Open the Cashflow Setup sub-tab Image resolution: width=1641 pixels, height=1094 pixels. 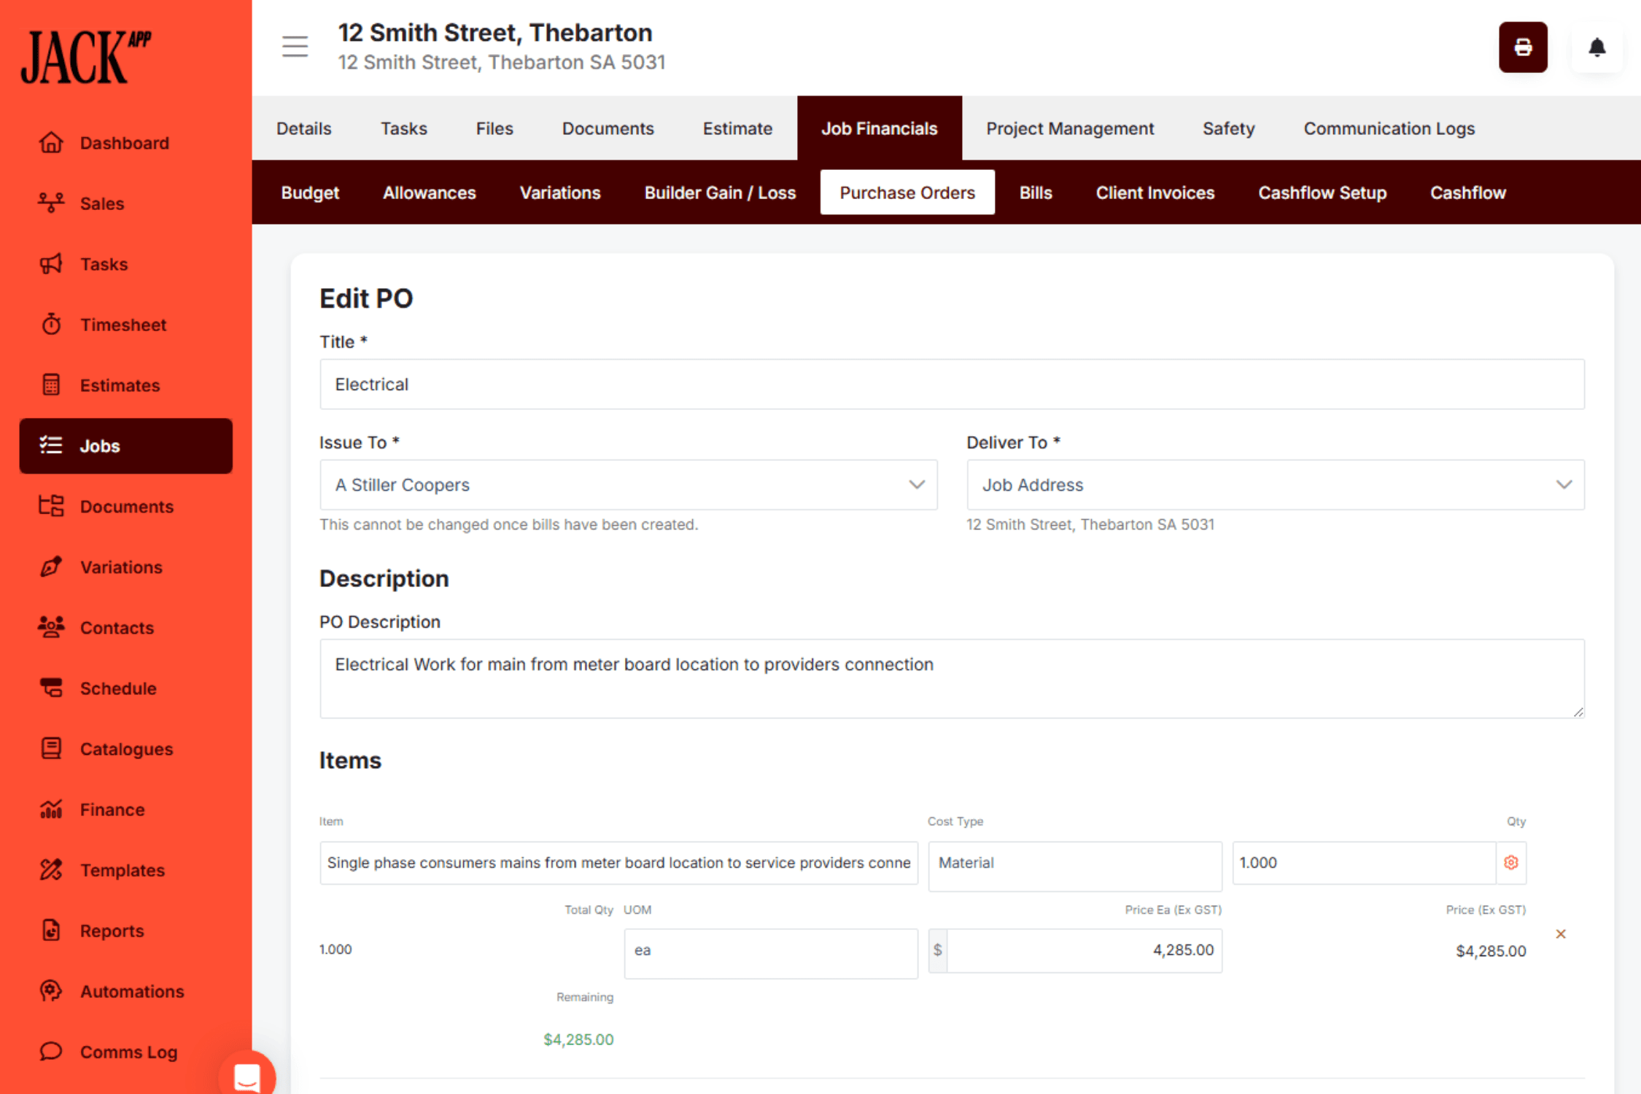click(x=1322, y=193)
